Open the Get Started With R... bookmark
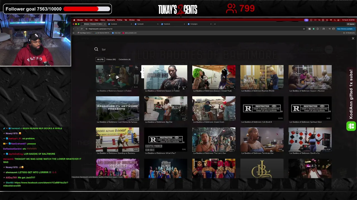Image resolution: width=357 pixels, height=200 pixels. coord(103,33)
